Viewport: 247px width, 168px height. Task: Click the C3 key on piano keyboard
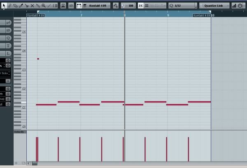point(20,70)
